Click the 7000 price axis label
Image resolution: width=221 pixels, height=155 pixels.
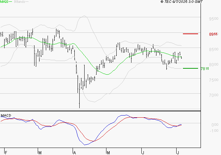(214, 95)
